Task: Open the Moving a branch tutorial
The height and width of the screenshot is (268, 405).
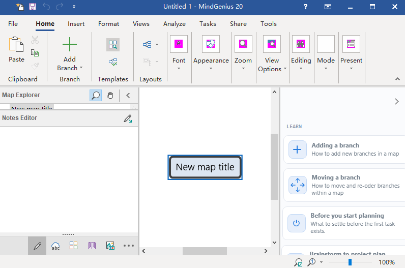Action: pyautogui.click(x=344, y=185)
